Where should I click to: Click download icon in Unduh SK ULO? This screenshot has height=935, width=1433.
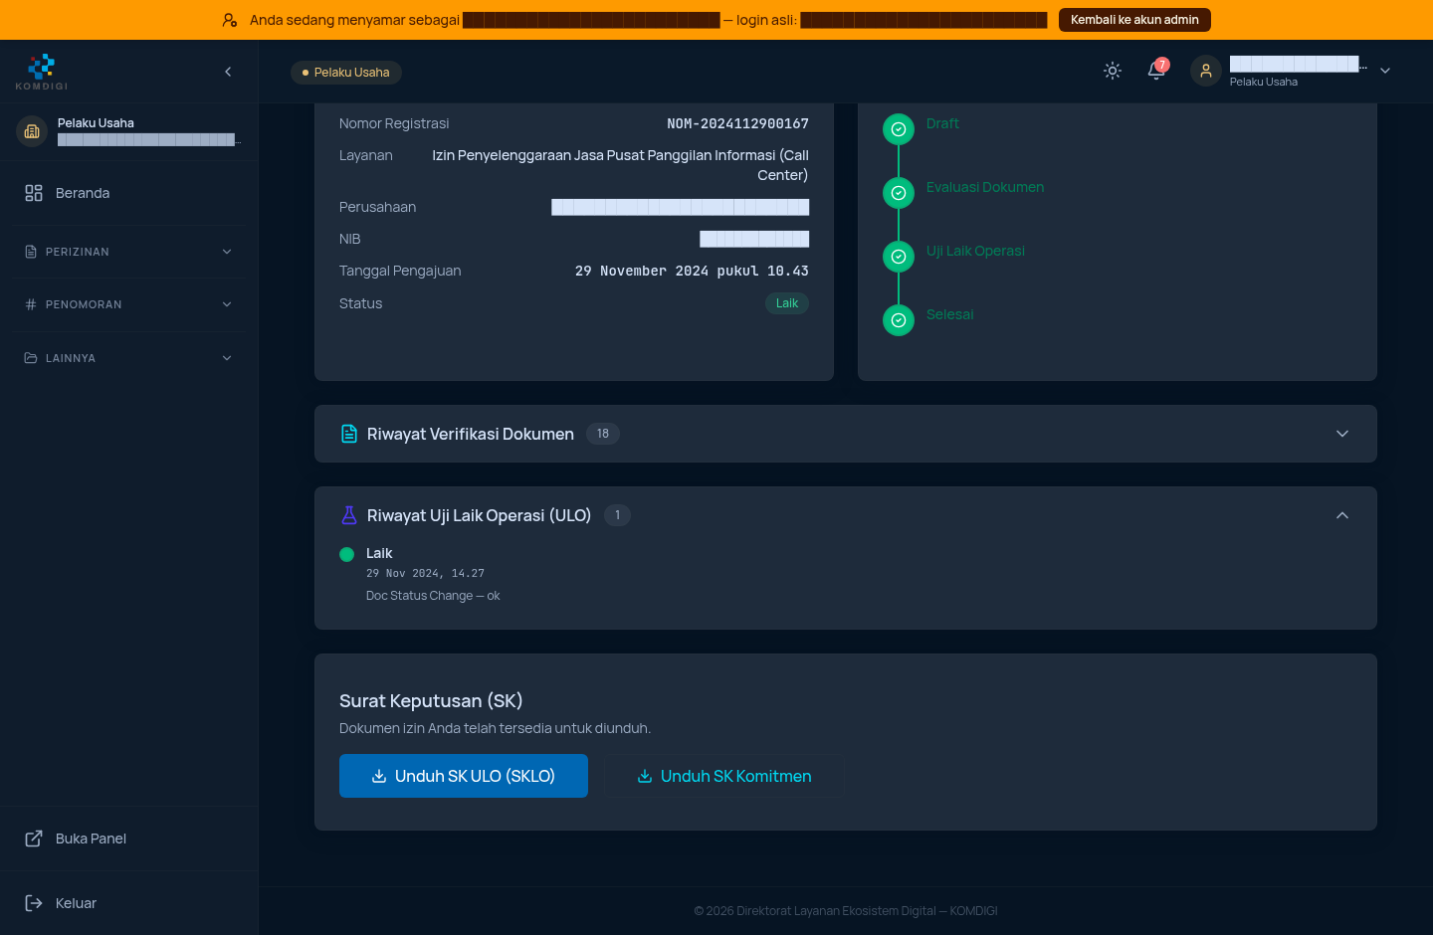379,776
